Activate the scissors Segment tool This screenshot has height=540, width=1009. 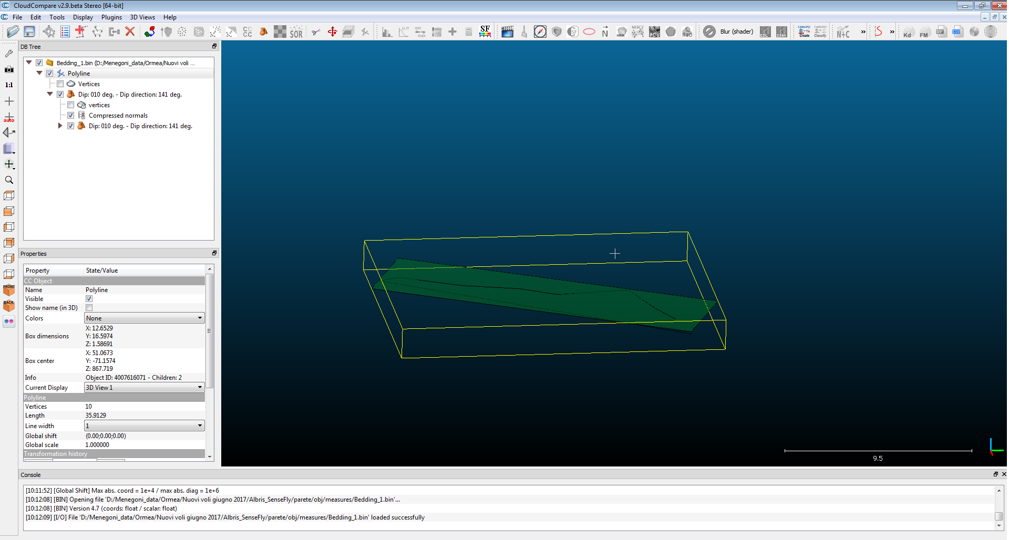coord(316,32)
